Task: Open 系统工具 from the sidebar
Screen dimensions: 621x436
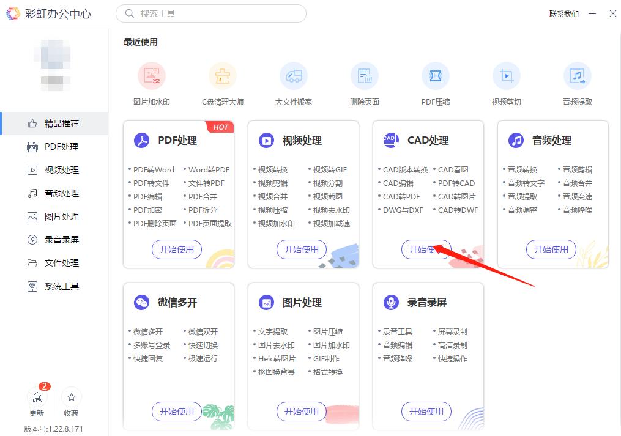Action: pyautogui.click(x=54, y=286)
